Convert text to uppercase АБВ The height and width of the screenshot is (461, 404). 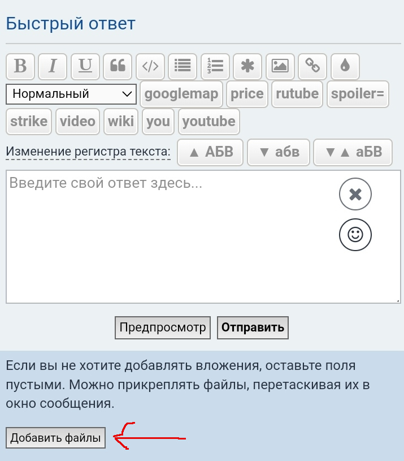(210, 152)
